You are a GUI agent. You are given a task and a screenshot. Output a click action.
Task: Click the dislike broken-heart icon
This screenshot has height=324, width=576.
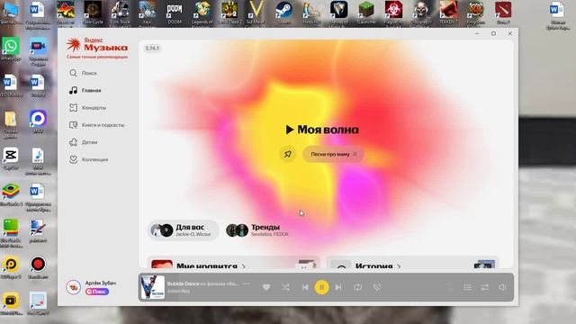pyautogui.click(x=377, y=287)
